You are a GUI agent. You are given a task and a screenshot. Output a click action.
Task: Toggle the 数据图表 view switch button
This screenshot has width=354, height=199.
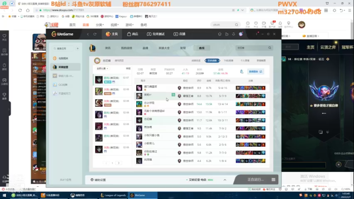coord(256,72)
